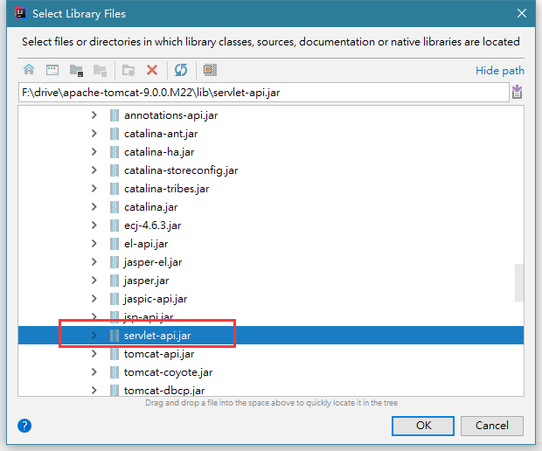The height and width of the screenshot is (451, 542).
Task: Click the jar icon beside tomcat-api.jar
Action: (x=115, y=353)
